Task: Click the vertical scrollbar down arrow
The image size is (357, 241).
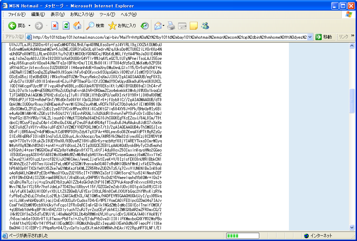Action: tap(352, 227)
